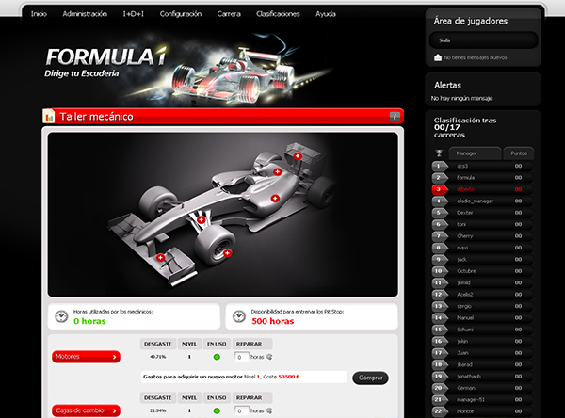This screenshot has height=418, width=565.
Task: Toggle the Motores en uso green indicator
Action: click(x=217, y=357)
